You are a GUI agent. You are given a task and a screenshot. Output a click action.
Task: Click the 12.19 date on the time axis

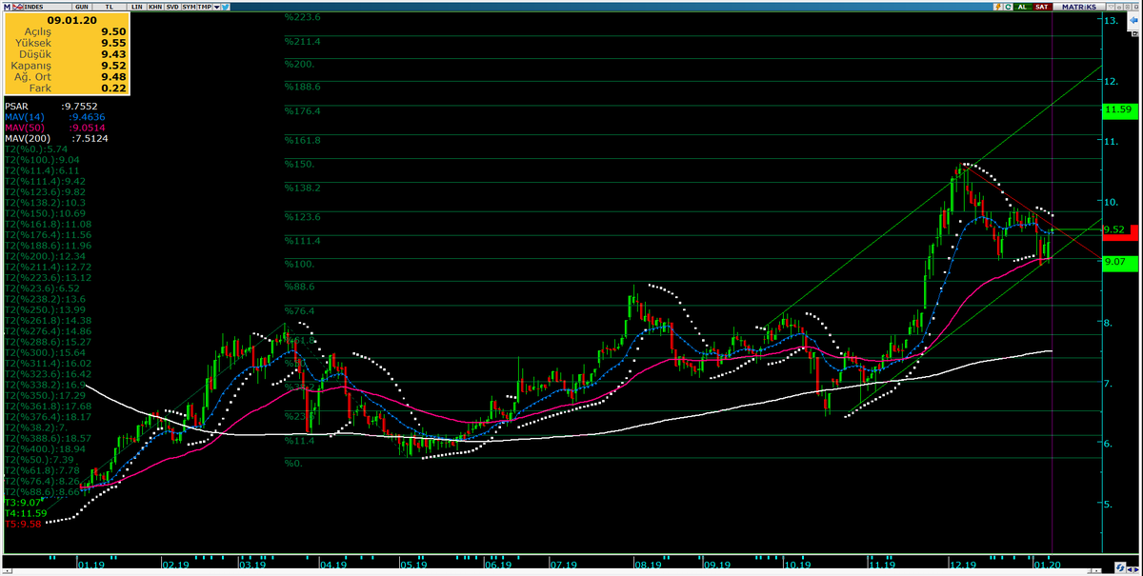(964, 565)
